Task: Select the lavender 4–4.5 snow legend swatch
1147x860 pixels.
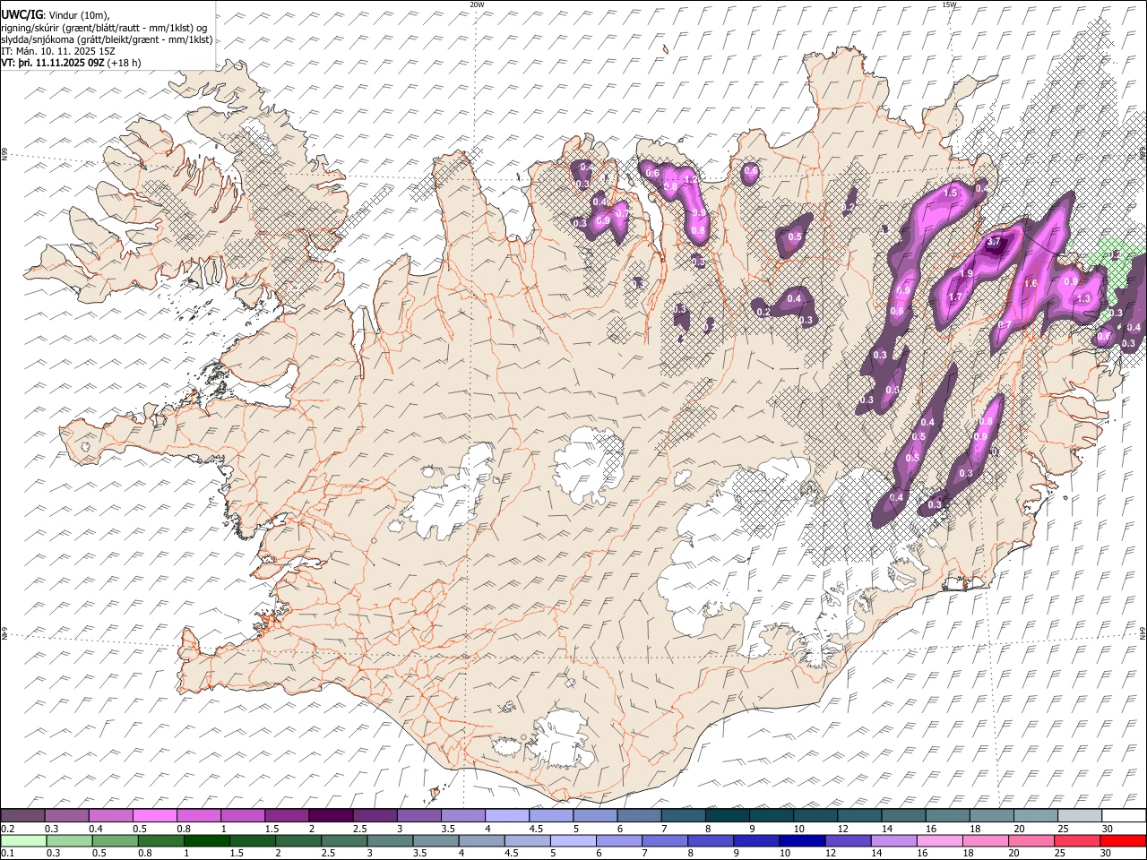Action: 506,815
